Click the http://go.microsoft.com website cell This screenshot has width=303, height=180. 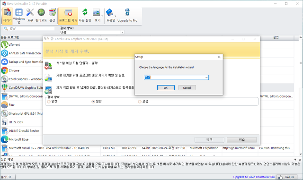pos(240,148)
